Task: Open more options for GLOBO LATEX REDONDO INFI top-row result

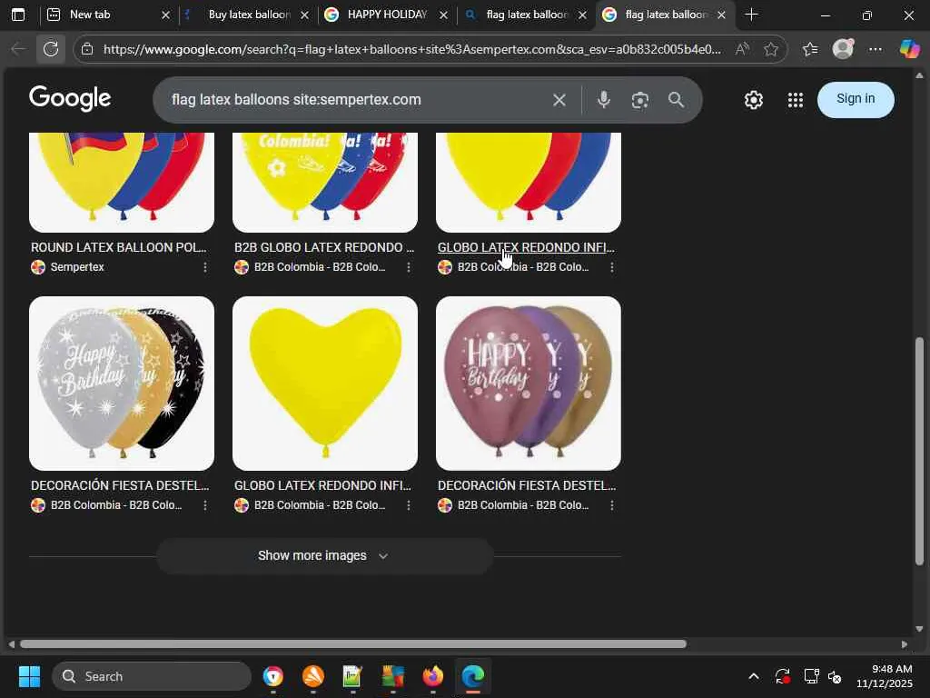Action: pos(612,268)
